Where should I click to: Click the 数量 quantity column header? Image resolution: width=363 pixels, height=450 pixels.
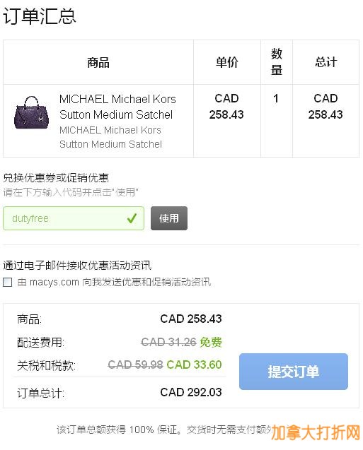[277, 62]
